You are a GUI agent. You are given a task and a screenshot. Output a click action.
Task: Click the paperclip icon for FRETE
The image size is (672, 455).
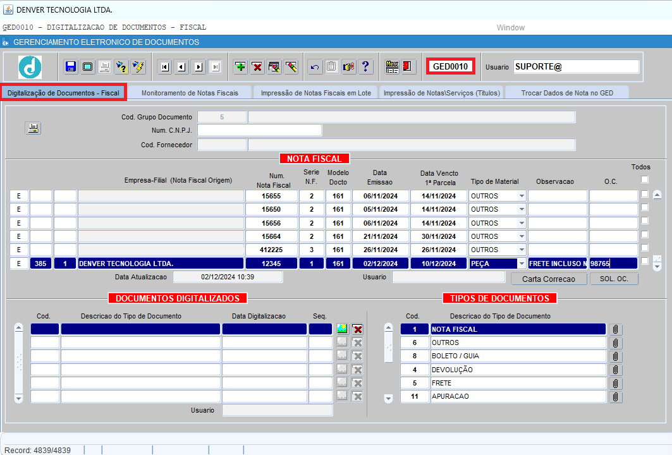(x=616, y=383)
